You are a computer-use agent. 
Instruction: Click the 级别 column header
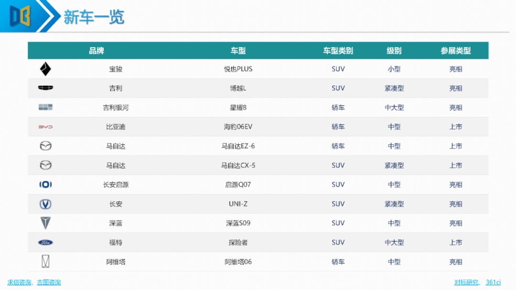[x=394, y=51]
